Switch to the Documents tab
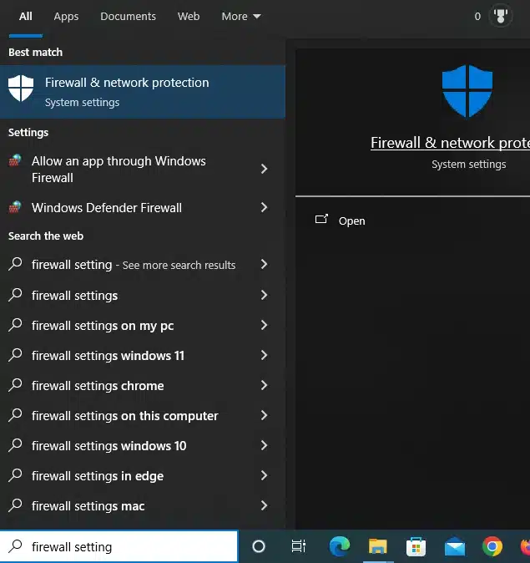Viewport: 530px width, 563px height. [128, 17]
